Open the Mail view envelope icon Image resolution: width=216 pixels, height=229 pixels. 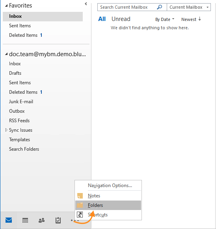9,220
